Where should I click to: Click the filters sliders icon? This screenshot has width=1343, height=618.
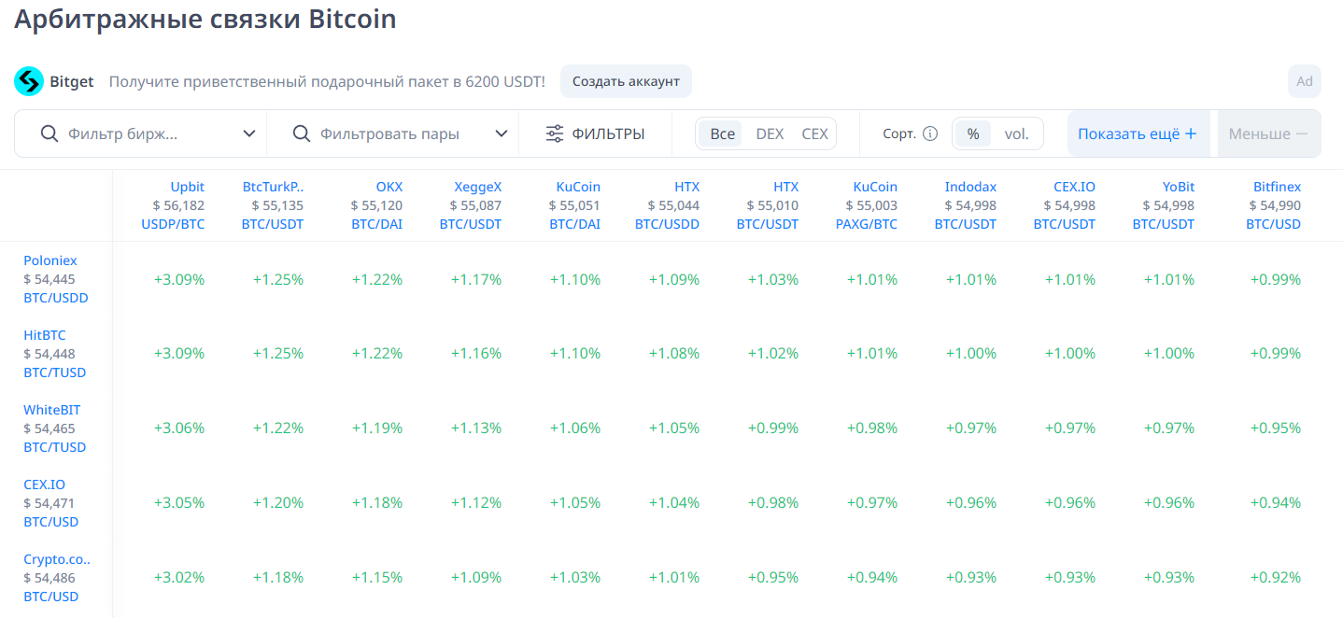tap(555, 133)
